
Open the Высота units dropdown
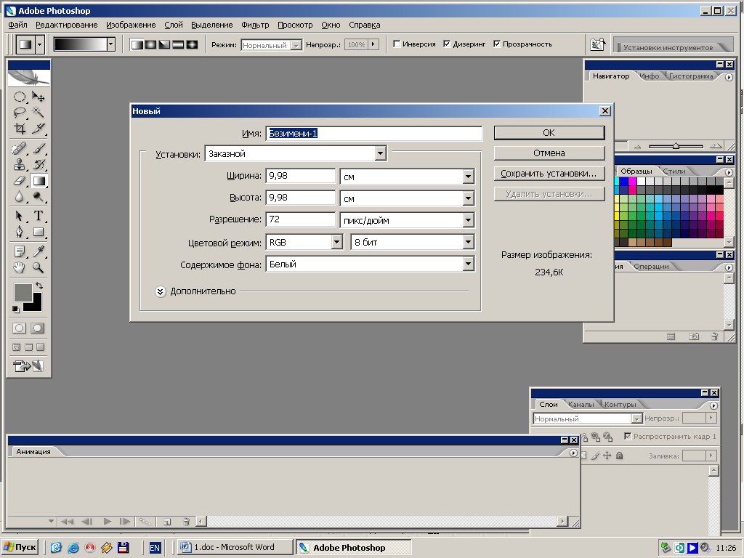tap(468, 198)
